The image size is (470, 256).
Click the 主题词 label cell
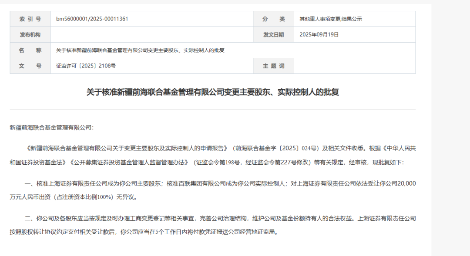(273, 66)
